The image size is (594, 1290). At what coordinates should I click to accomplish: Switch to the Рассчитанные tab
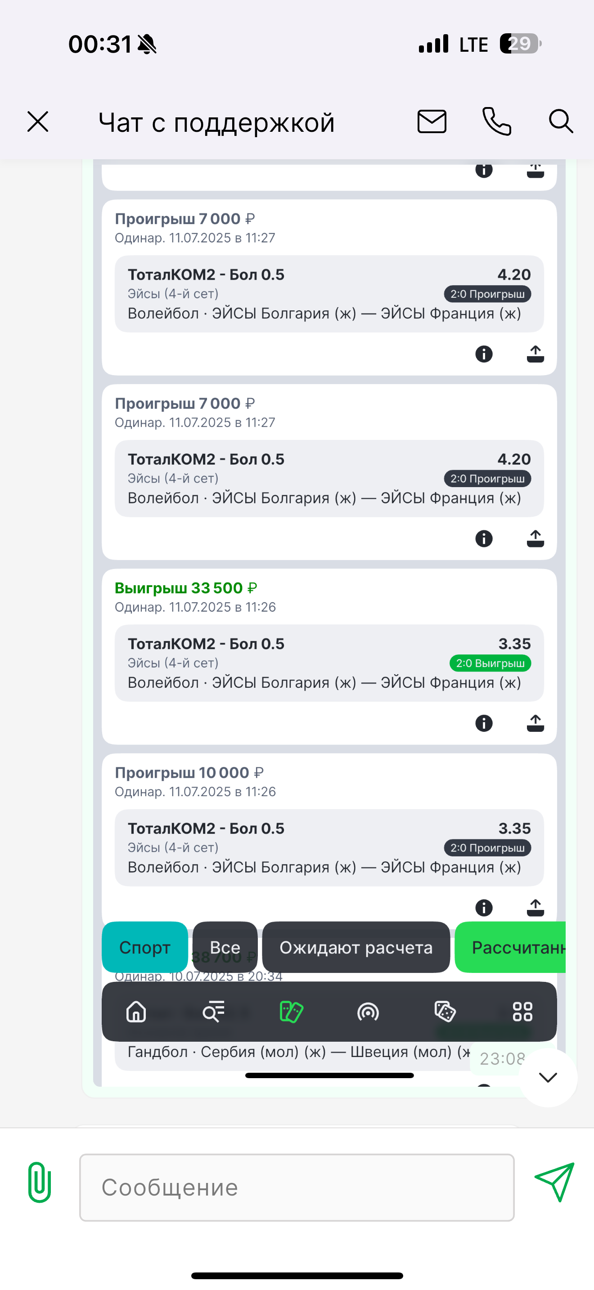[516, 947]
